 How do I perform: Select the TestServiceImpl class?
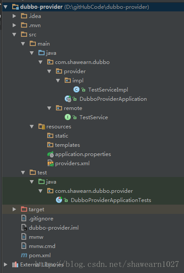click(108, 90)
